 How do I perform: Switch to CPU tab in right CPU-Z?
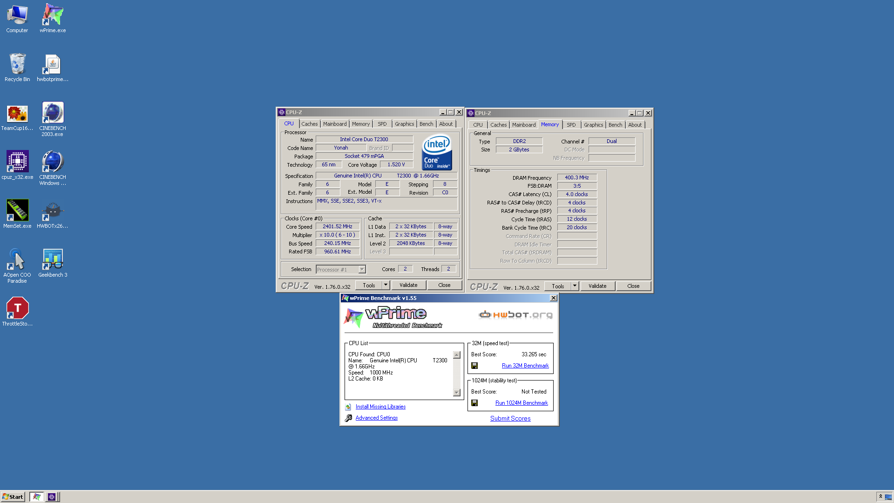click(x=478, y=125)
